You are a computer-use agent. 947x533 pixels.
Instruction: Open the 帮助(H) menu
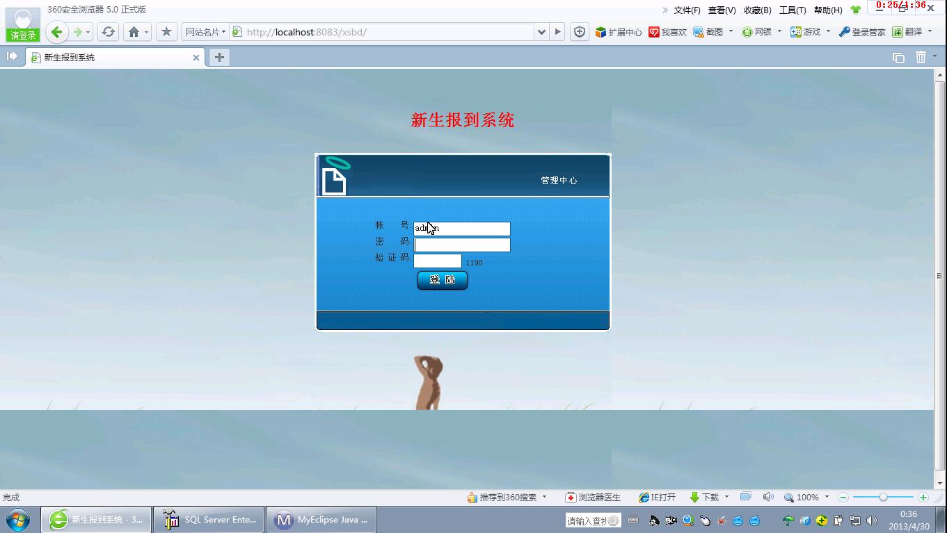(828, 10)
